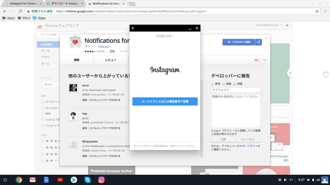This screenshot has height=185, width=330.
Task: Switch to Instagram for Chrome tab
Action: pyautogui.click(x=23, y=4)
